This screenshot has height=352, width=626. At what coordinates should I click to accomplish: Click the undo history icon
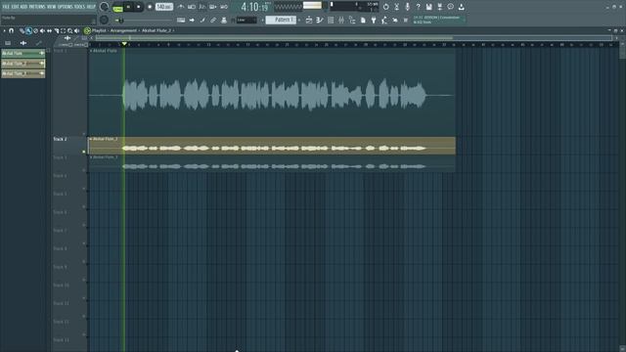pyautogui.click(x=385, y=7)
